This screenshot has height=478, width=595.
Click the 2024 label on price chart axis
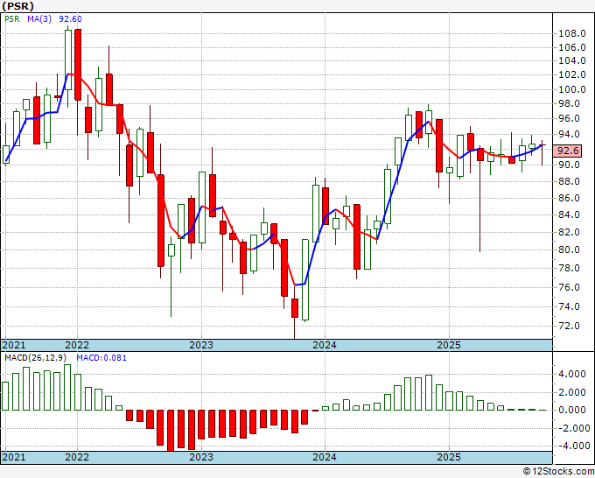click(x=325, y=345)
